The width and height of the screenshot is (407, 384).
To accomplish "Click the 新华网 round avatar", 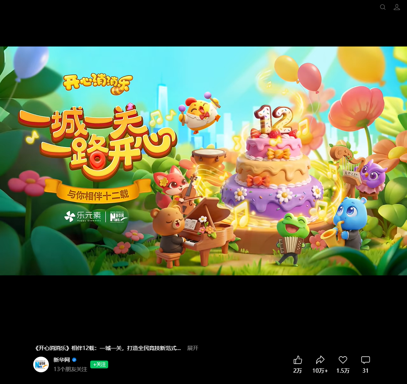I will [41, 364].
